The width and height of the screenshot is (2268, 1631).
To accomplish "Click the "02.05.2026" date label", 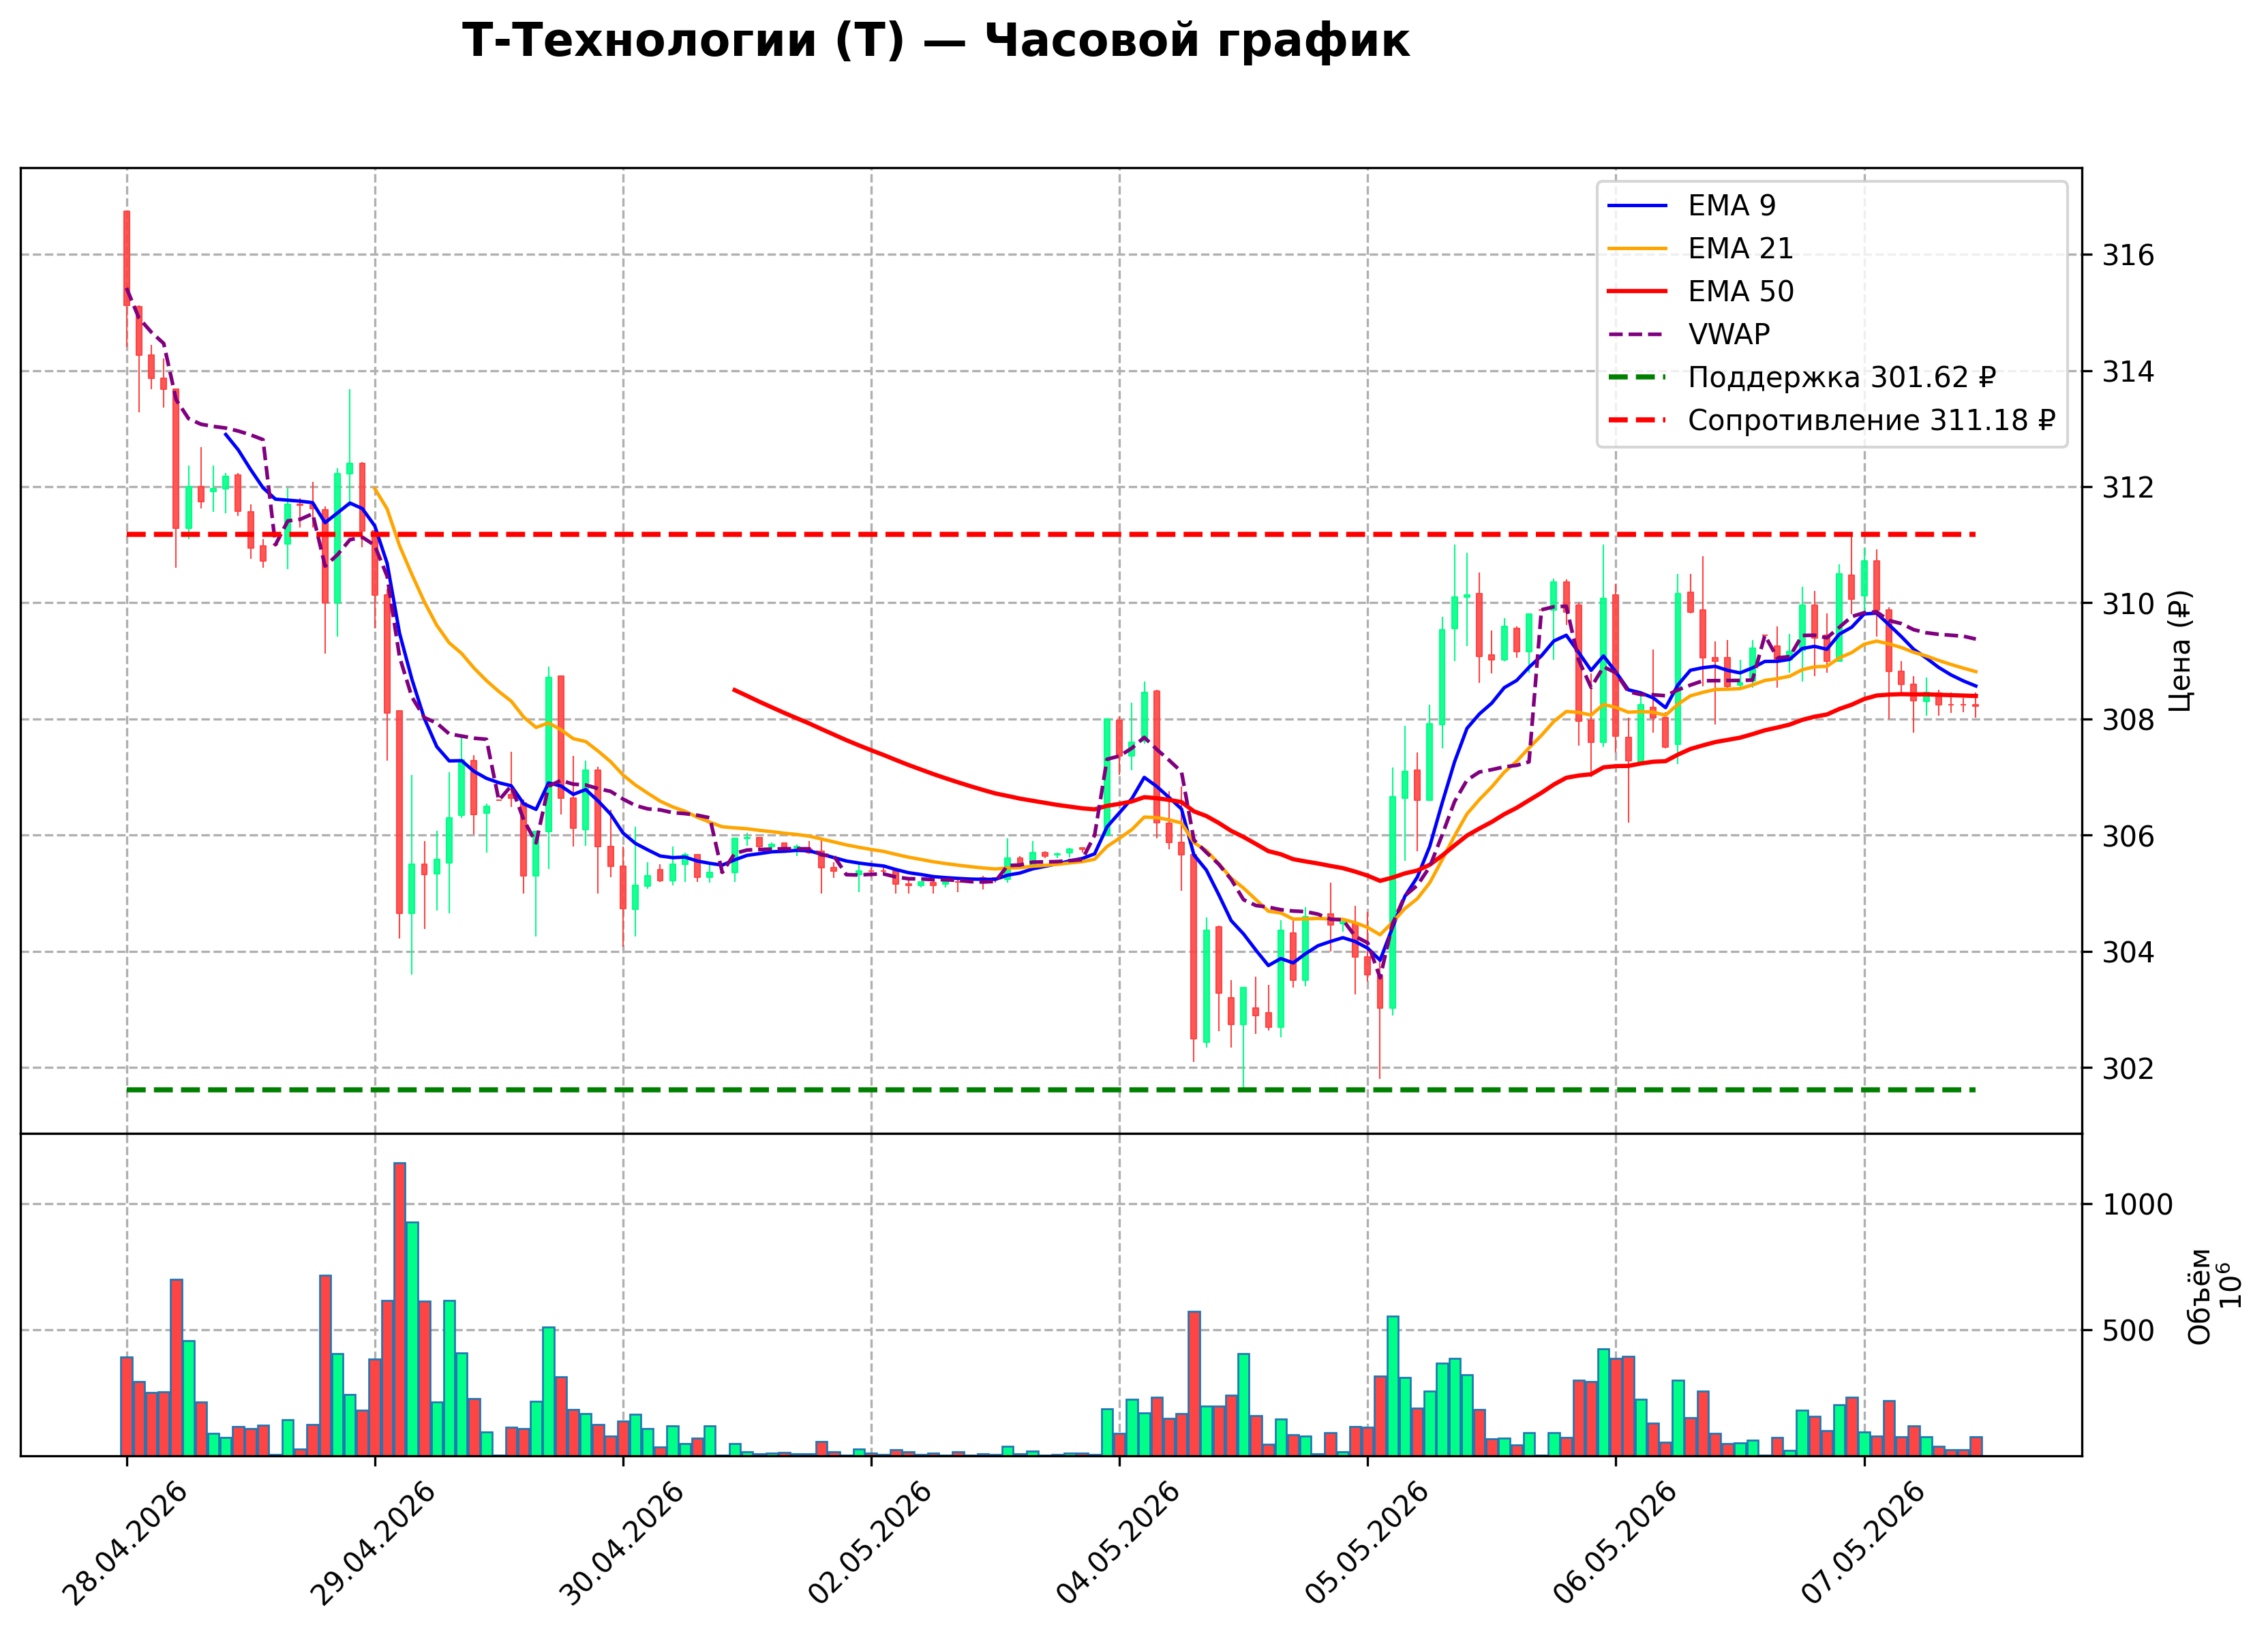I will click(869, 1543).
